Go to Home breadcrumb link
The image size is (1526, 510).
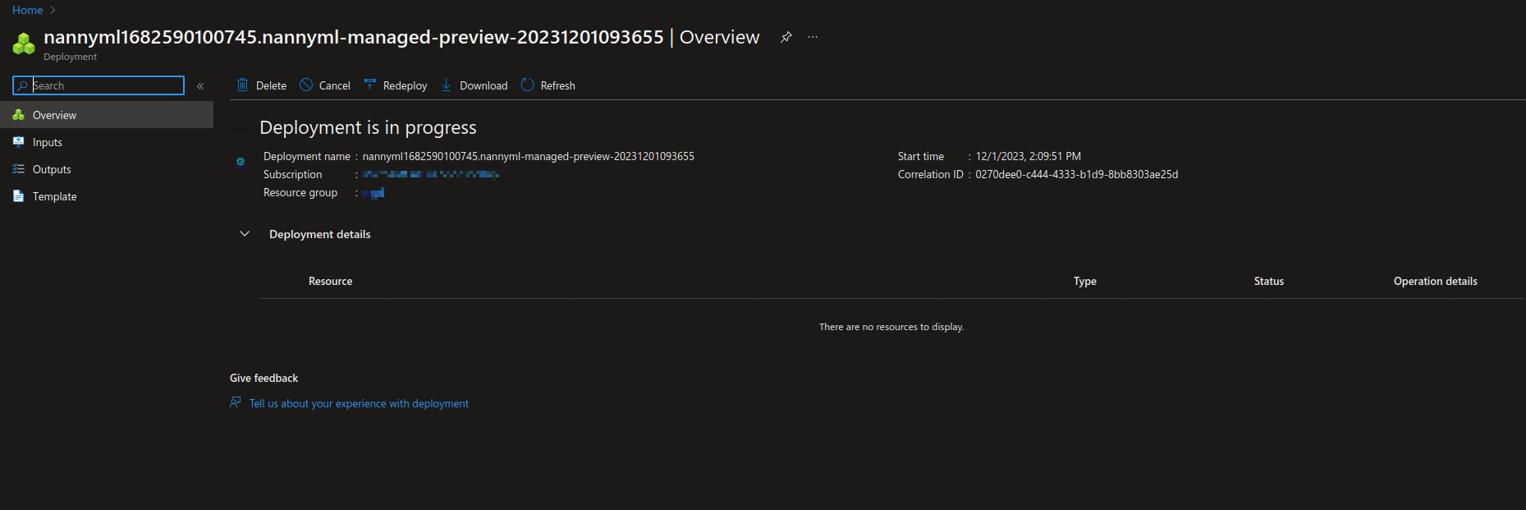coord(27,10)
